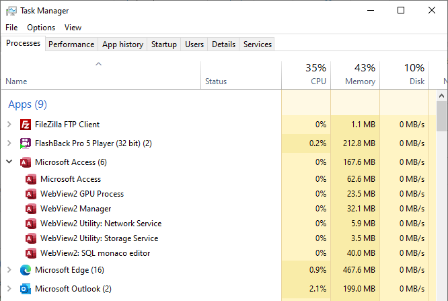
Task: Click the vertical scrollbar thumb
Action: pos(441,116)
